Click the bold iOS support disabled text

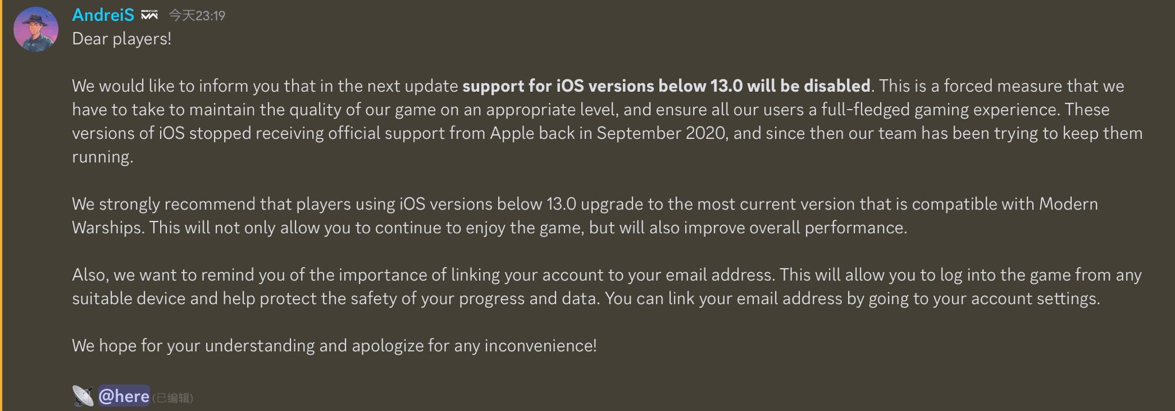point(666,86)
